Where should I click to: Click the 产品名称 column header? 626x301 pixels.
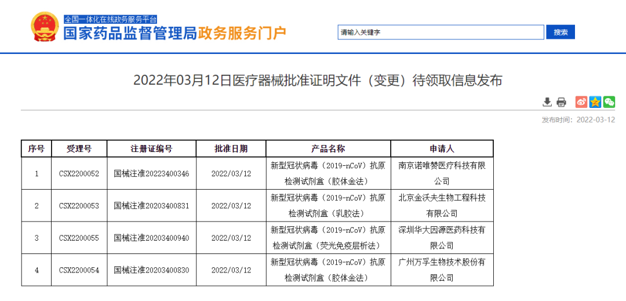coord(327,149)
